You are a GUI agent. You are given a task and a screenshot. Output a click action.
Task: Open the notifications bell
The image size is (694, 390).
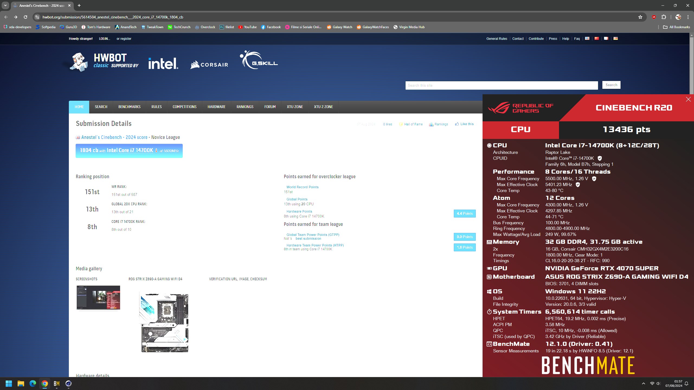[687, 383]
